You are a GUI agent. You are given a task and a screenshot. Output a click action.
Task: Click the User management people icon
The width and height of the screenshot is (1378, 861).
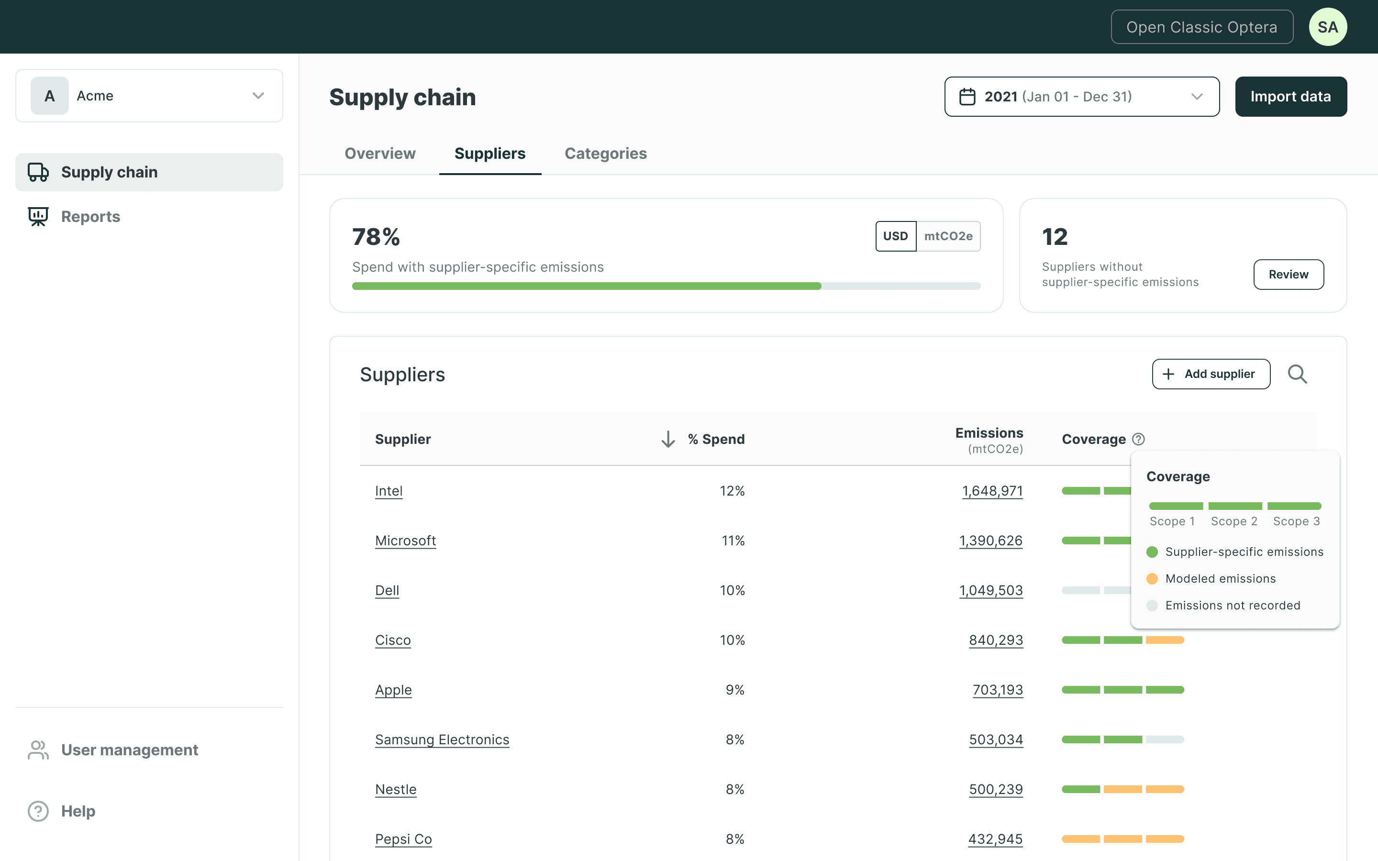38,750
